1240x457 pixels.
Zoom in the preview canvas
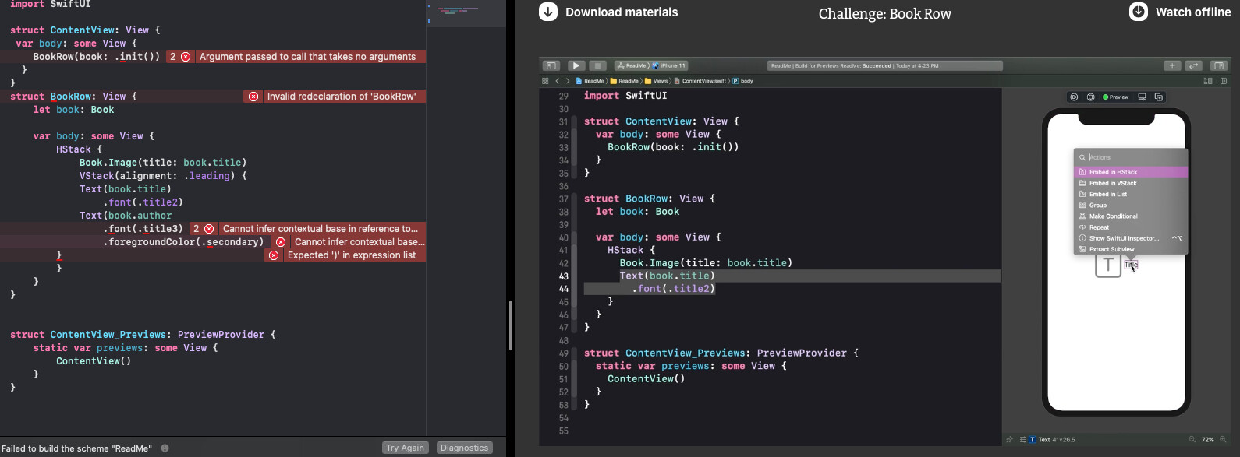tap(1223, 440)
